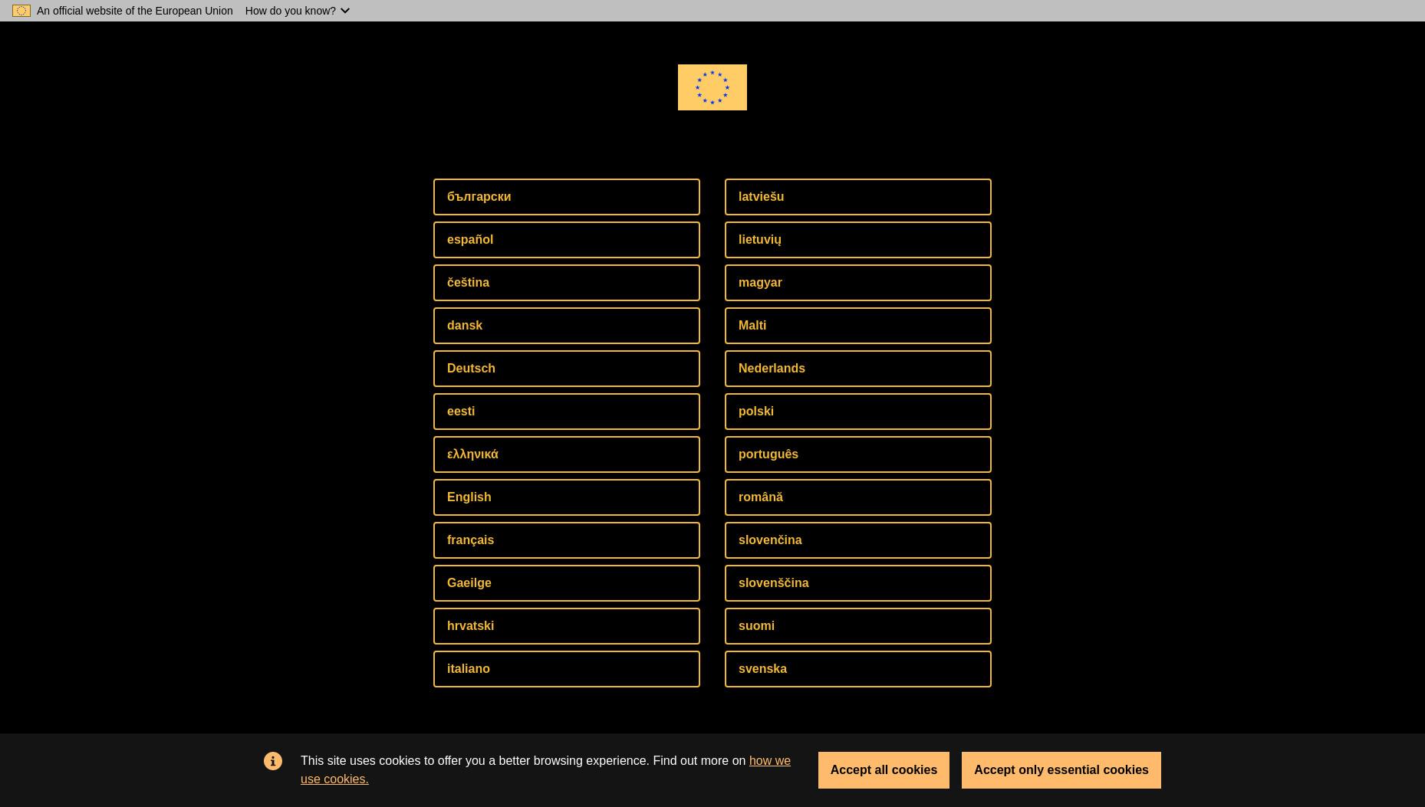Image resolution: width=1425 pixels, height=807 pixels.
Task: Select Malti language
Action: (x=858, y=326)
